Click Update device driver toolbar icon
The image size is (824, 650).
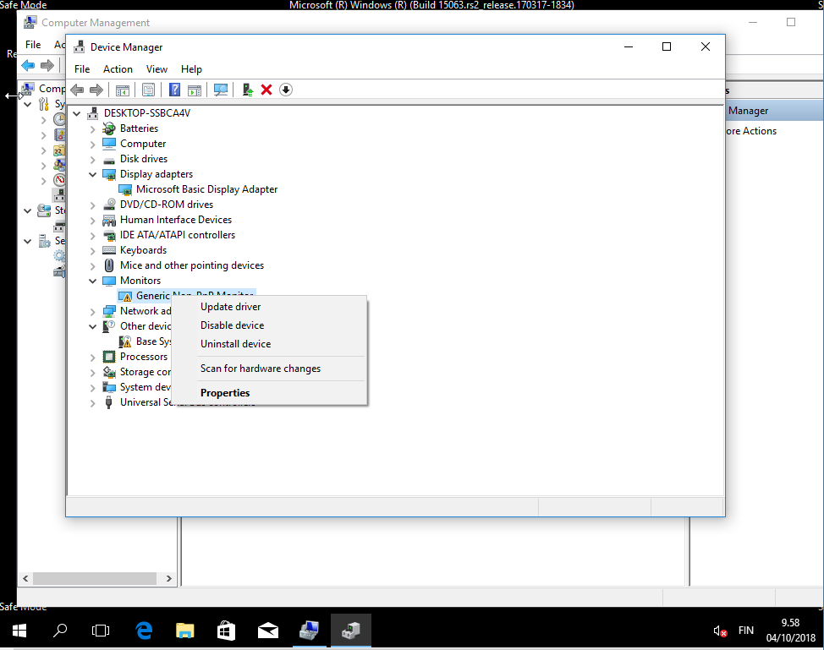click(248, 90)
